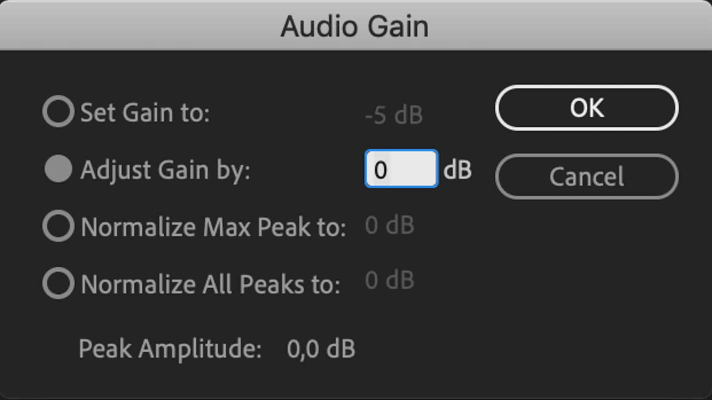
Task: Click the OK button
Action: pyautogui.click(x=587, y=108)
